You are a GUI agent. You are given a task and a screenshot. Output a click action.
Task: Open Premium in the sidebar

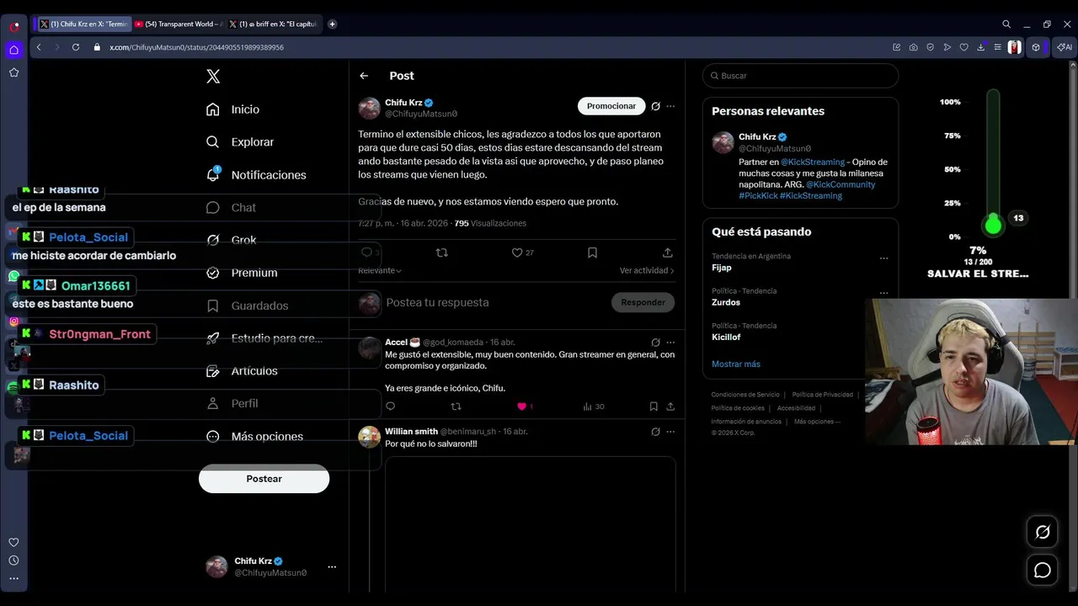click(x=242, y=273)
